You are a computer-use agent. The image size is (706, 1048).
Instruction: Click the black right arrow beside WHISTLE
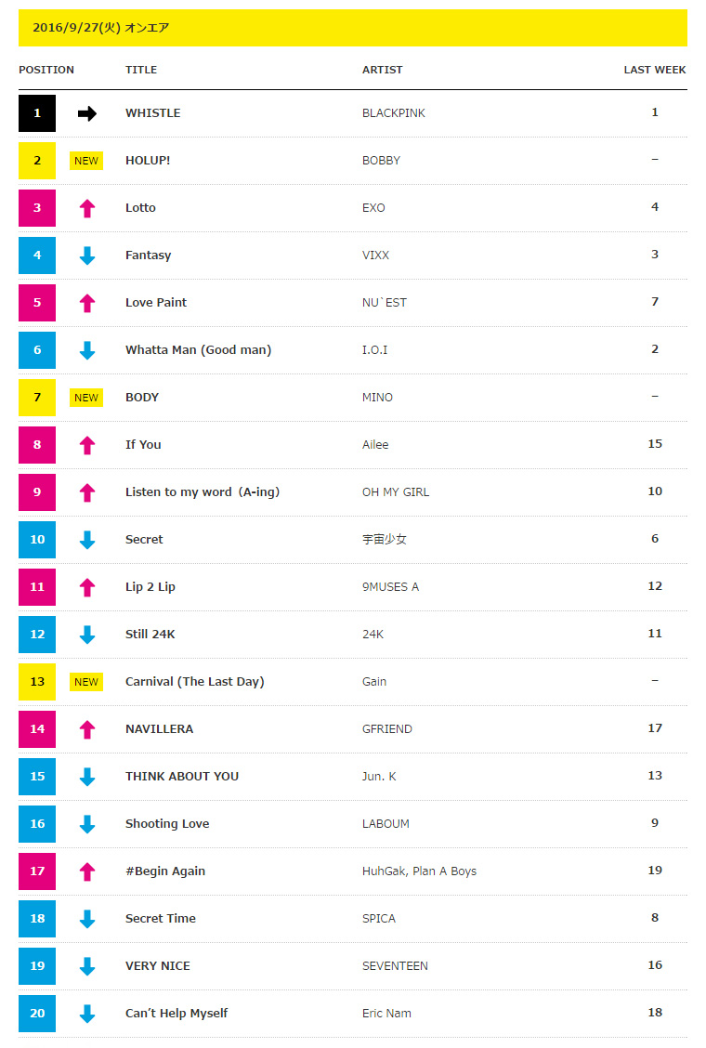pyautogui.click(x=87, y=113)
